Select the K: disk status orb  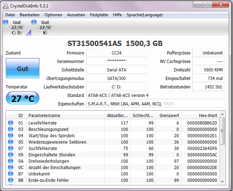click(34, 22)
